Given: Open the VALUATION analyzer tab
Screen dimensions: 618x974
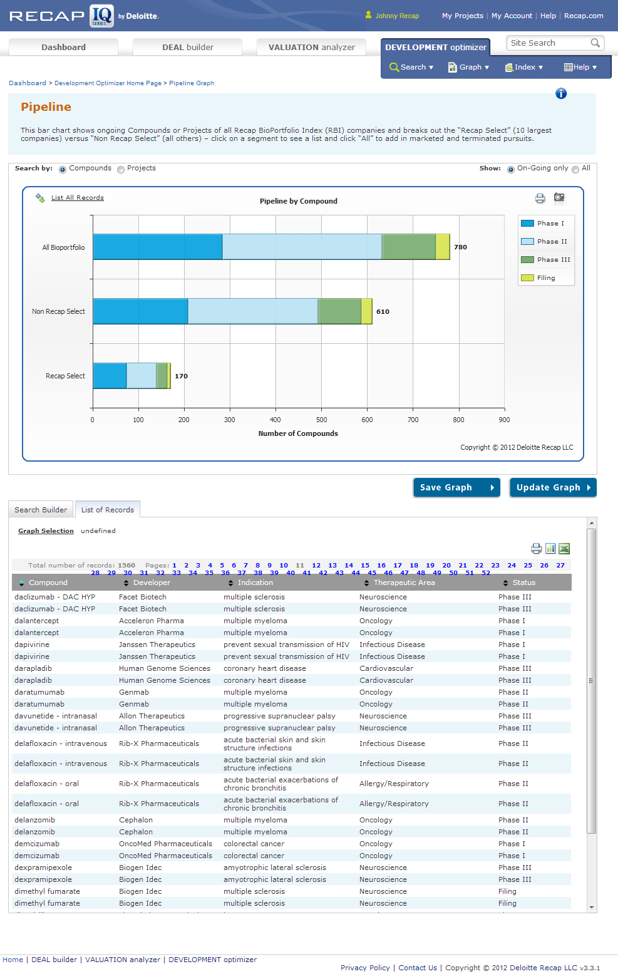Looking at the screenshot, I should click(311, 48).
